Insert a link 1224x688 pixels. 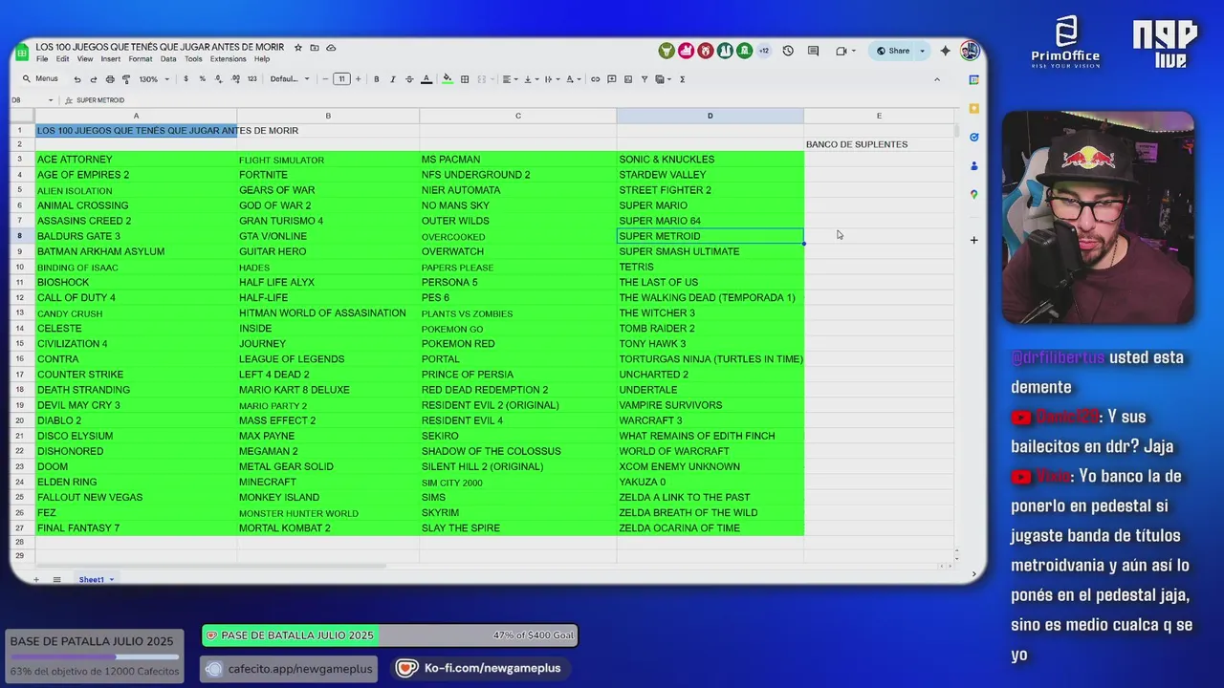point(596,79)
